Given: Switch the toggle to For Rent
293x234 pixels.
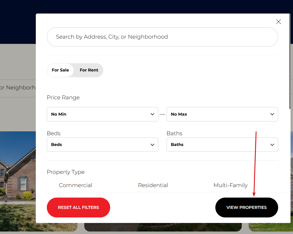Looking at the screenshot, I should (x=89, y=70).
